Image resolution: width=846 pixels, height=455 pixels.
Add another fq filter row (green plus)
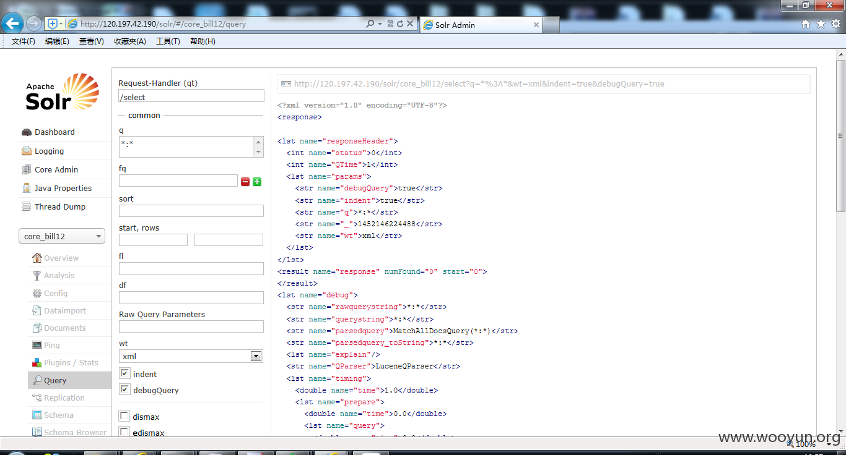click(x=257, y=182)
